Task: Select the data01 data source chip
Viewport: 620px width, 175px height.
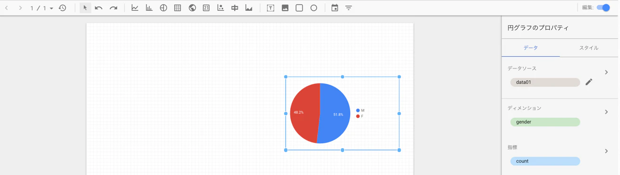Action: [x=545, y=82]
